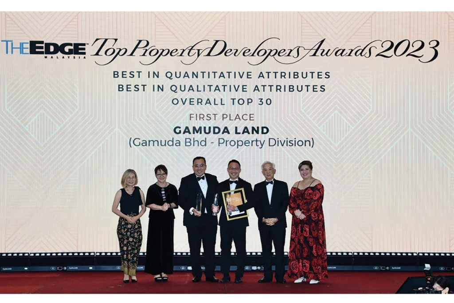Click the crystal trophy held on left
This screenshot has height=303, width=454.
[x=199, y=203]
